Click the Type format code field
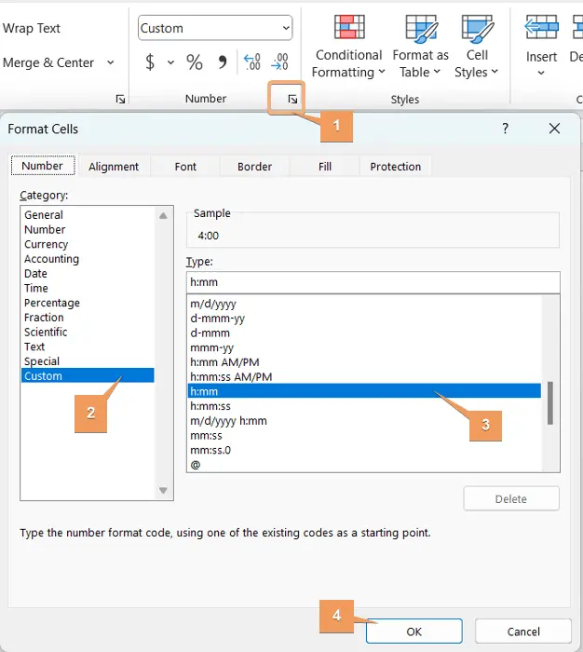 tap(373, 283)
